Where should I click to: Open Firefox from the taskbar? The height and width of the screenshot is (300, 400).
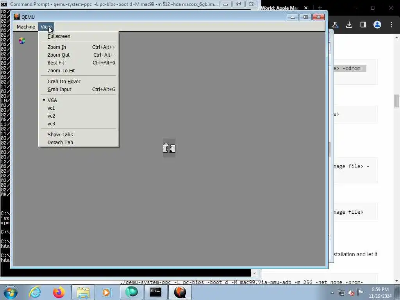coord(59,292)
